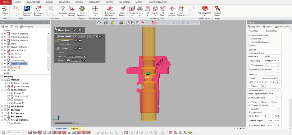292x135 pixels.
Task: Flip the Revolve angle direction
Action: [x=68, y=60]
